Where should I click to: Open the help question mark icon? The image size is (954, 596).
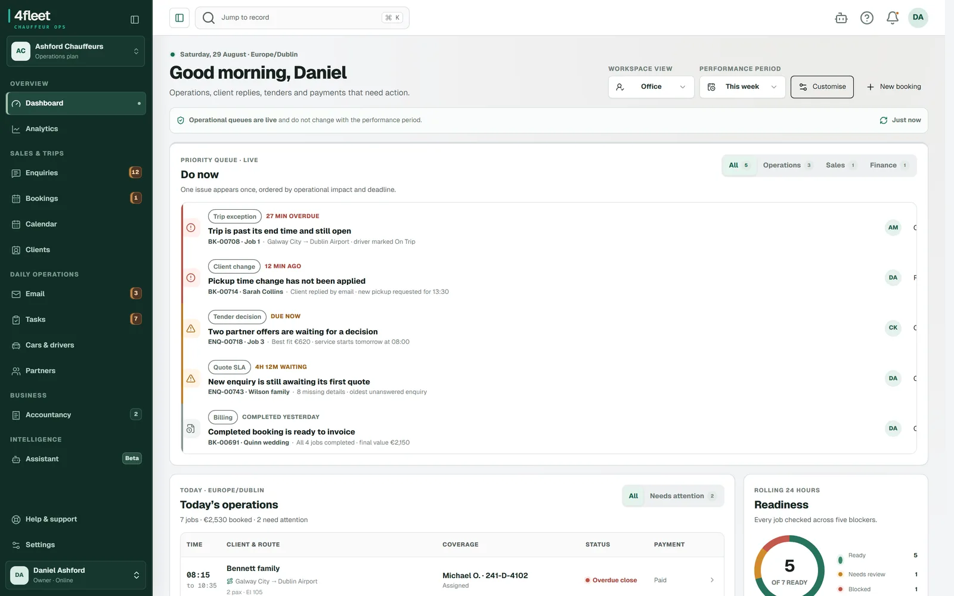(867, 18)
